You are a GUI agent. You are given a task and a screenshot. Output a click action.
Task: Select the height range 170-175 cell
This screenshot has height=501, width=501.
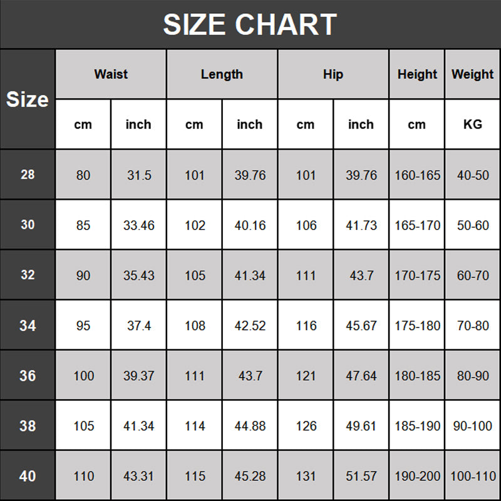[417, 275]
